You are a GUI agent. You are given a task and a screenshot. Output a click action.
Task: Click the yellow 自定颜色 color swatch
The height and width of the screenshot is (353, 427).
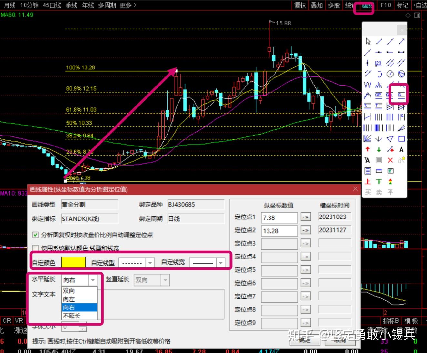point(73,262)
